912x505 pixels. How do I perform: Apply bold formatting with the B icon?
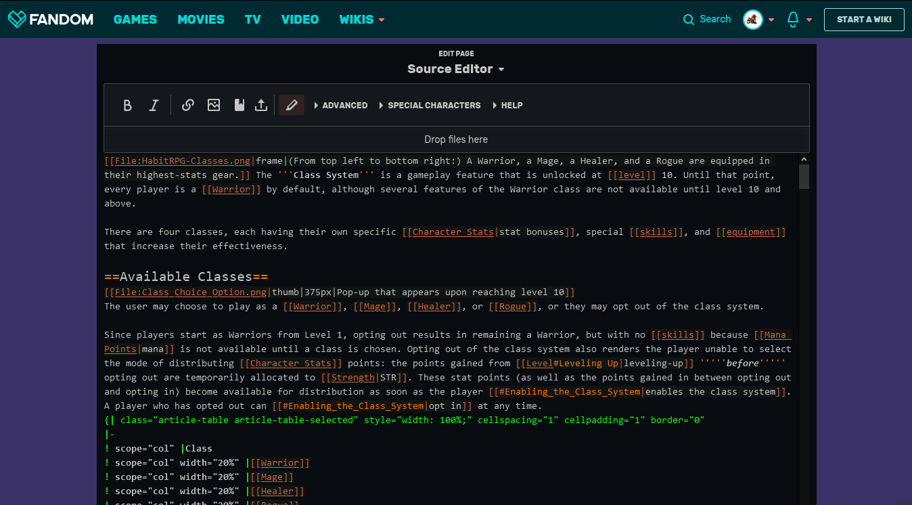(127, 105)
